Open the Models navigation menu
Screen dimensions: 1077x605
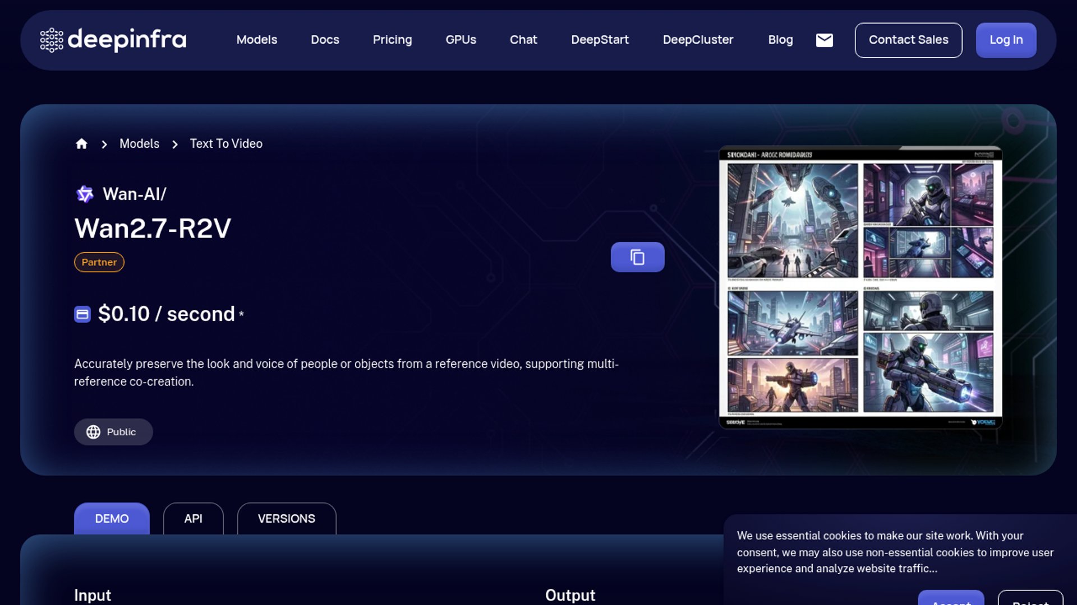point(256,40)
